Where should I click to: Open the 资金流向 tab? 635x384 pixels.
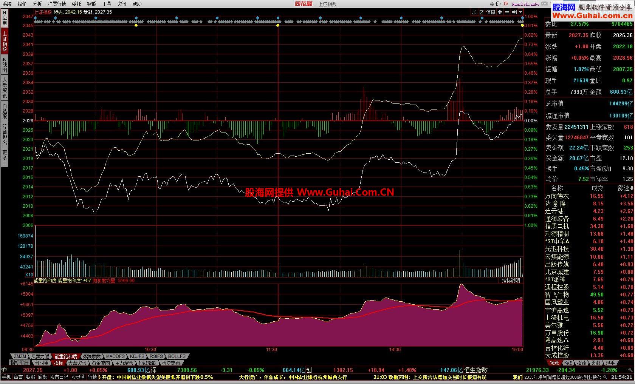[x=101, y=363]
